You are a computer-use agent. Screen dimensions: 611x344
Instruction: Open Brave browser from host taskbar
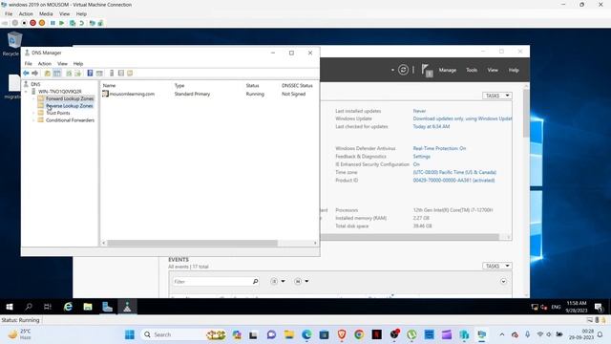[342, 334]
